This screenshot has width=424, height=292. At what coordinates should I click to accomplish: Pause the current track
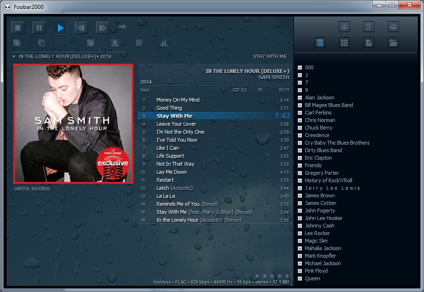(39, 28)
